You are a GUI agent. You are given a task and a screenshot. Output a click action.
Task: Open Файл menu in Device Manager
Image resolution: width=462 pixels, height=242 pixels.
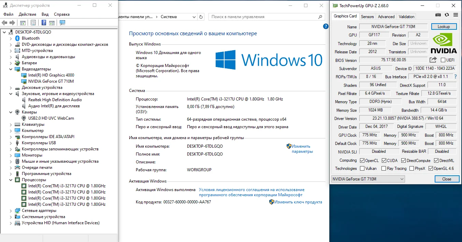(9, 14)
